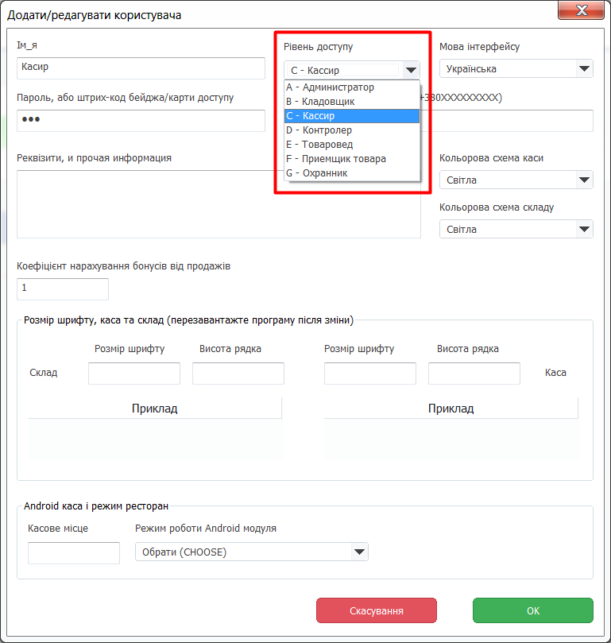Select A - Администратор access level

tap(352, 87)
